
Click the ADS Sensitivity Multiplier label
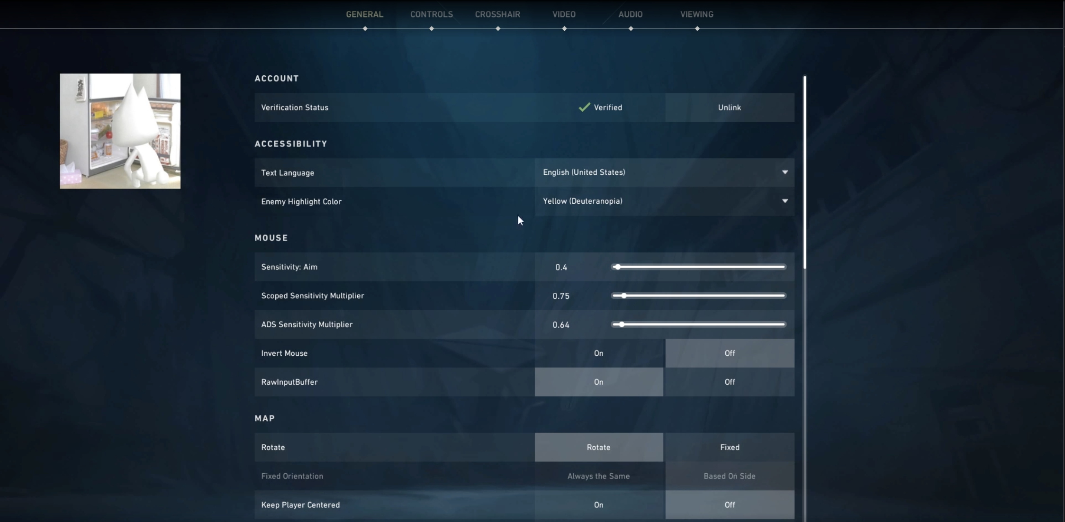click(x=307, y=325)
